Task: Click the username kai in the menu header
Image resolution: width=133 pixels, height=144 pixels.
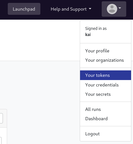Action: click(x=88, y=35)
